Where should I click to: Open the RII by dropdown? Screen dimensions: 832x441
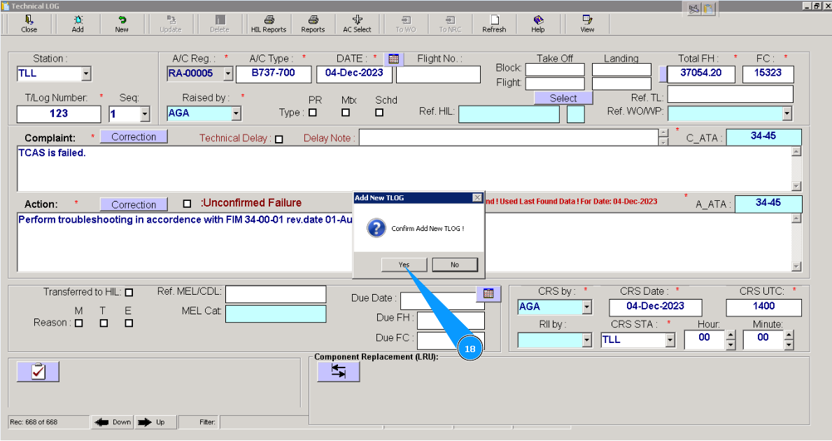[587, 340]
